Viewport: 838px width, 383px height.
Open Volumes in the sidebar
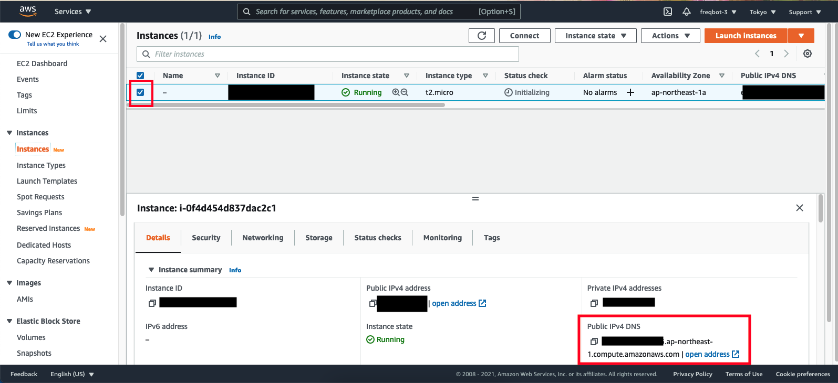point(31,337)
